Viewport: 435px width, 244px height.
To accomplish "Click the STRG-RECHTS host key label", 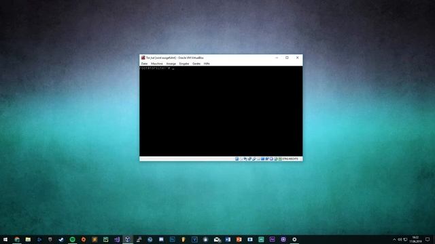I will coord(290,159).
